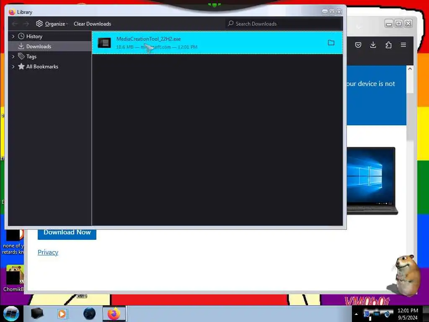
Task: Close the Library window
Action: (x=339, y=12)
